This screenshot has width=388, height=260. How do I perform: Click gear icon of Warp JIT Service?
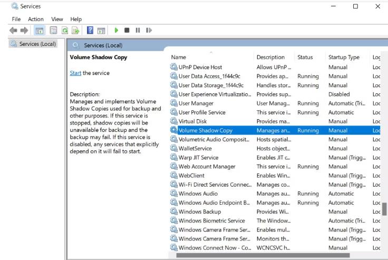click(174, 157)
